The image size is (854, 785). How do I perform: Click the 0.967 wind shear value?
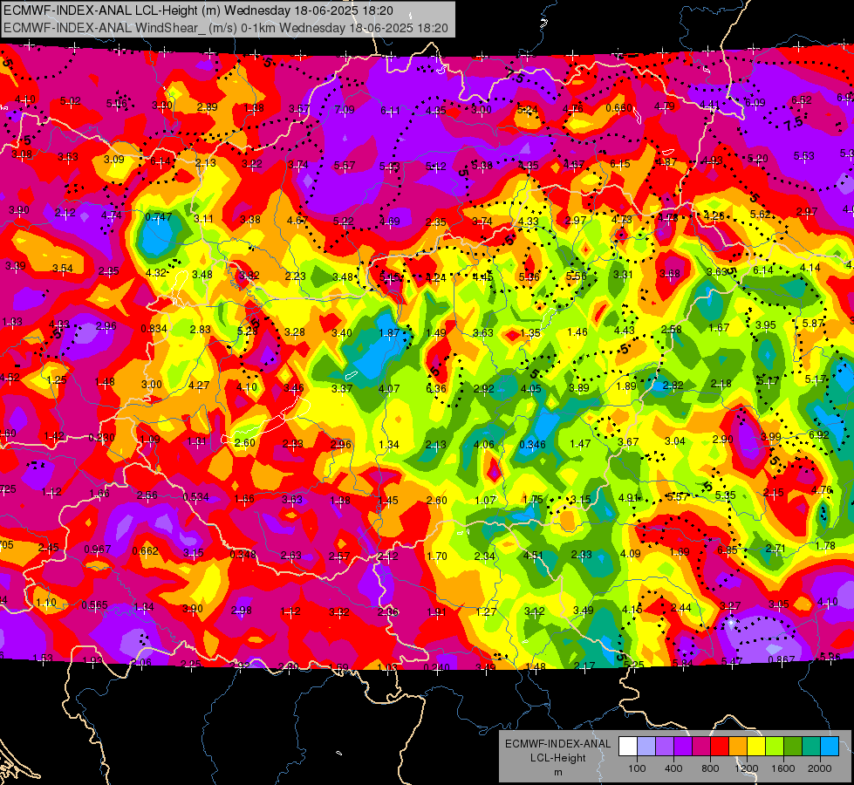(98, 549)
